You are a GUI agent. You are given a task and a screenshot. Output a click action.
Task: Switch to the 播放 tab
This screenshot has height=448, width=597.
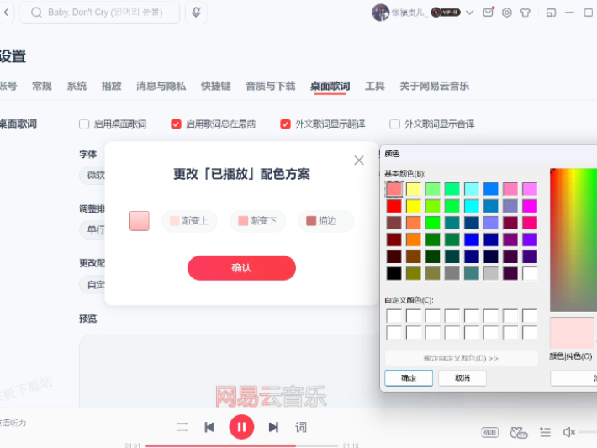pyautogui.click(x=111, y=86)
